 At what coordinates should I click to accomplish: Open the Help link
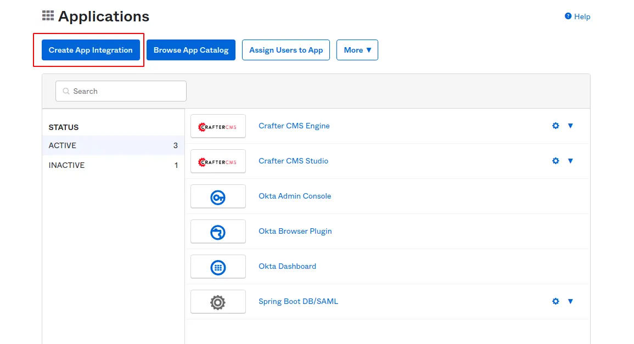581,16
